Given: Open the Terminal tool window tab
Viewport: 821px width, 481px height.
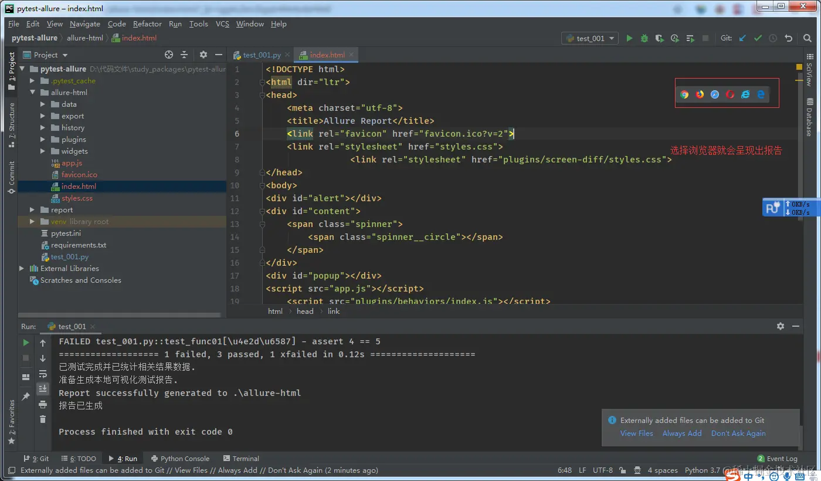Looking at the screenshot, I should [x=241, y=459].
